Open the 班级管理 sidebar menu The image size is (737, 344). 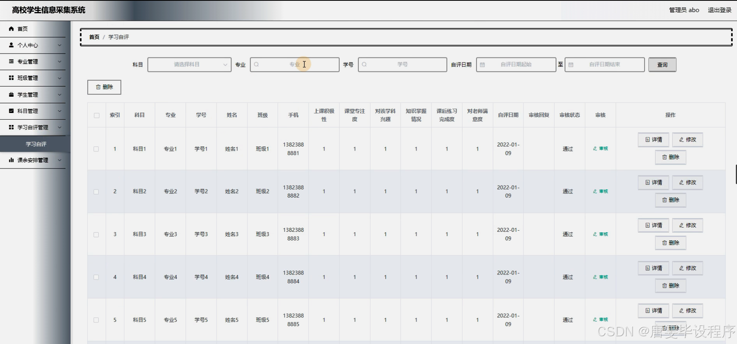tap(33, 78)
